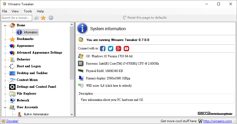Click WEI score to refresh
Screen dimensions: 237x124
tap(109, 86)
